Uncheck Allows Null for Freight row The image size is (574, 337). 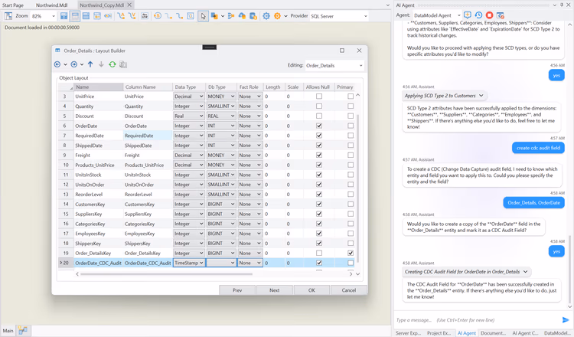(319, 155)
